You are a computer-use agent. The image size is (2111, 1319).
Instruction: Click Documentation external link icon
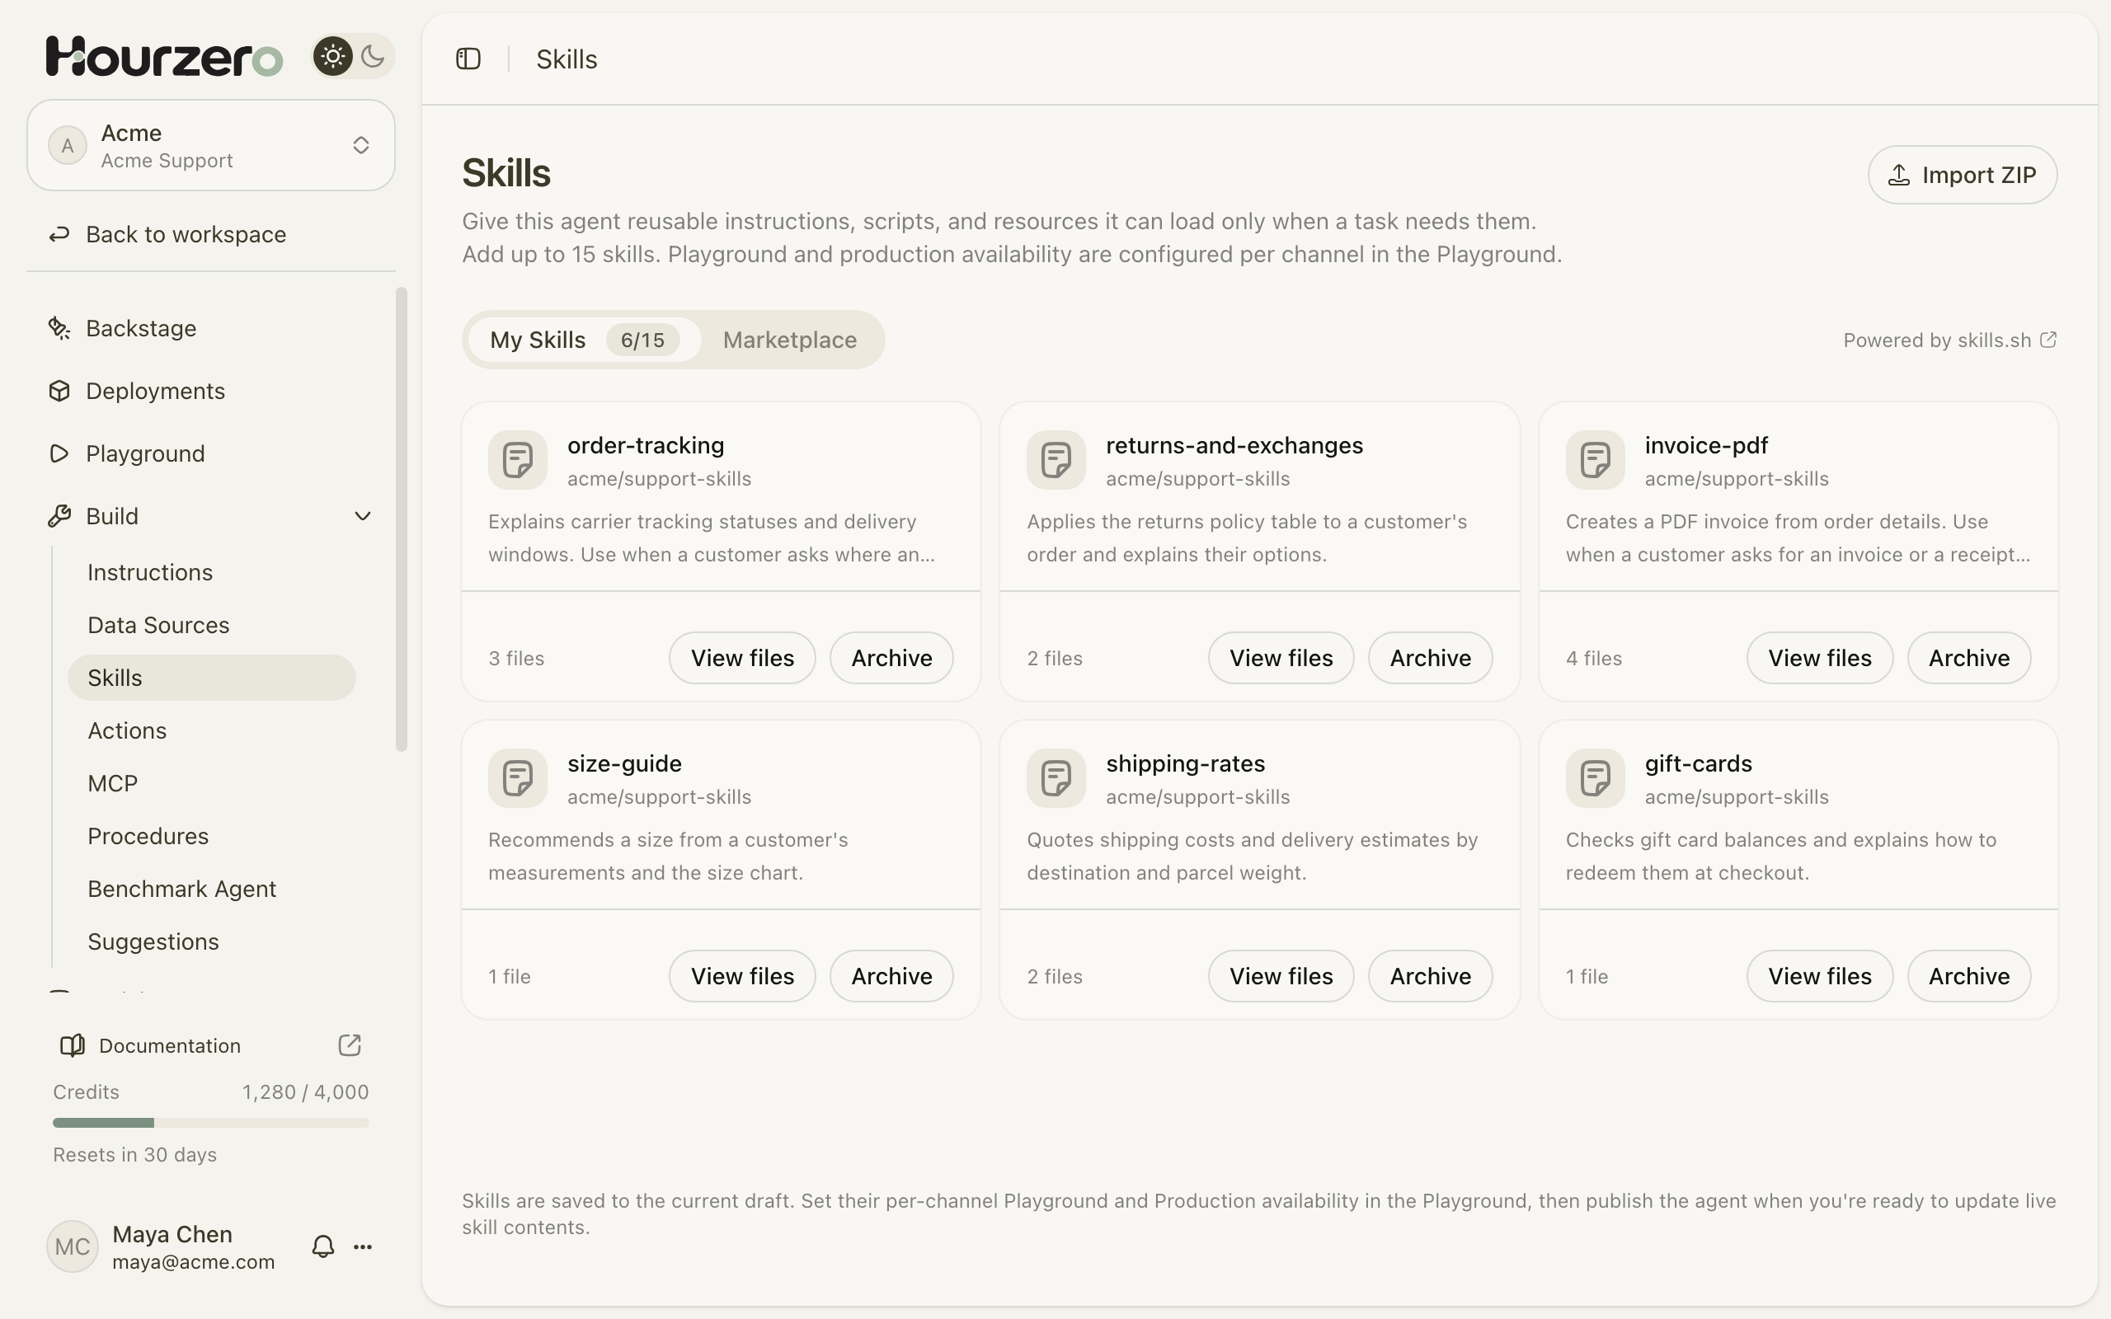pyautogui.click(x=350, y=1045)
